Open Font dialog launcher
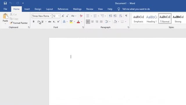The image size is (186, 105). pyautogui.click(x=83, y=27)
